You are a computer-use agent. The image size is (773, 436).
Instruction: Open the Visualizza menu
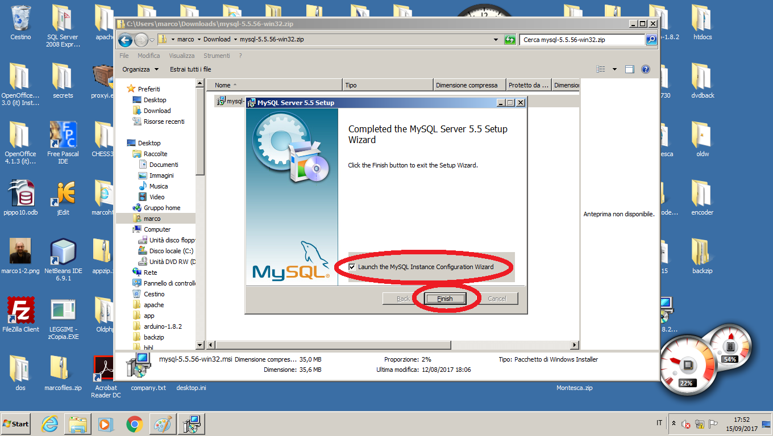click(181, 56)
